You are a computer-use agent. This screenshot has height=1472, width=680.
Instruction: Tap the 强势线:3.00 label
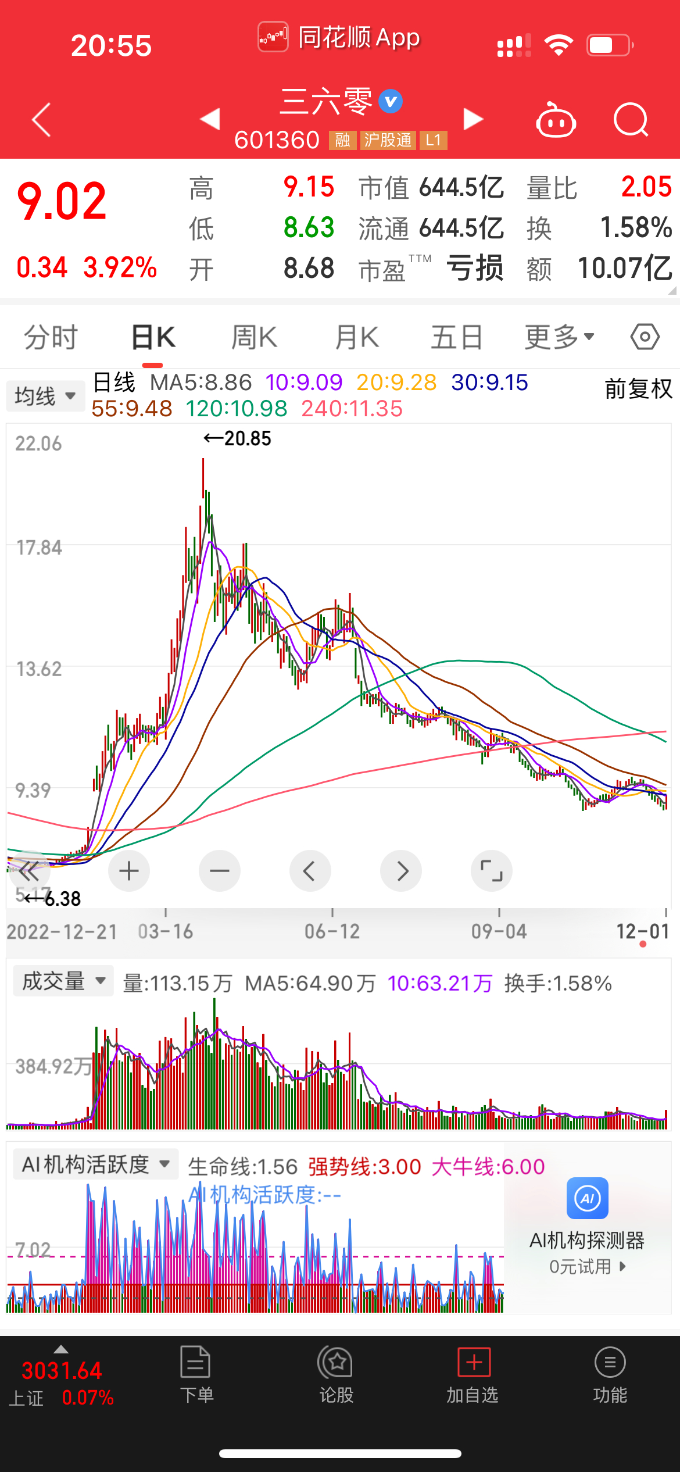[x=364, y=1167]
